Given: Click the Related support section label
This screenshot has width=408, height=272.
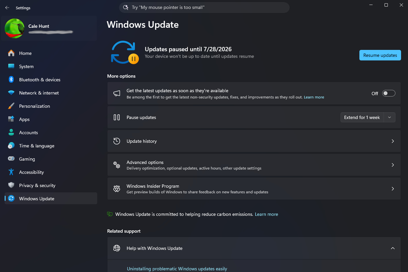Looking at the screenshot, I should pos(124,231).
